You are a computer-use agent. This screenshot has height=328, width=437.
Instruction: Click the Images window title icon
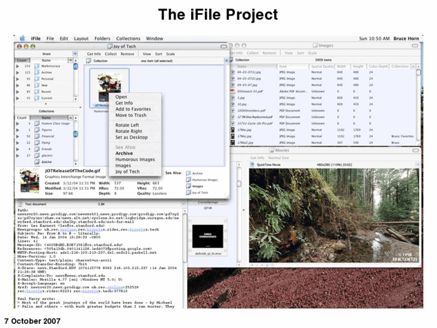(315, 45)
